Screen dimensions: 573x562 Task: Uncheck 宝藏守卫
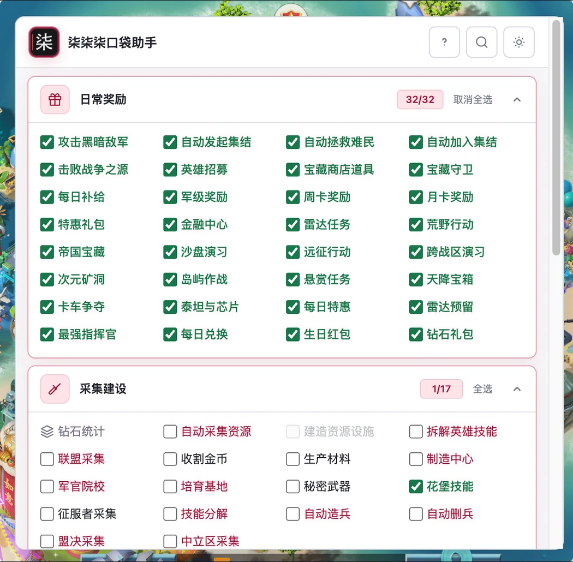tap(416, 170)
